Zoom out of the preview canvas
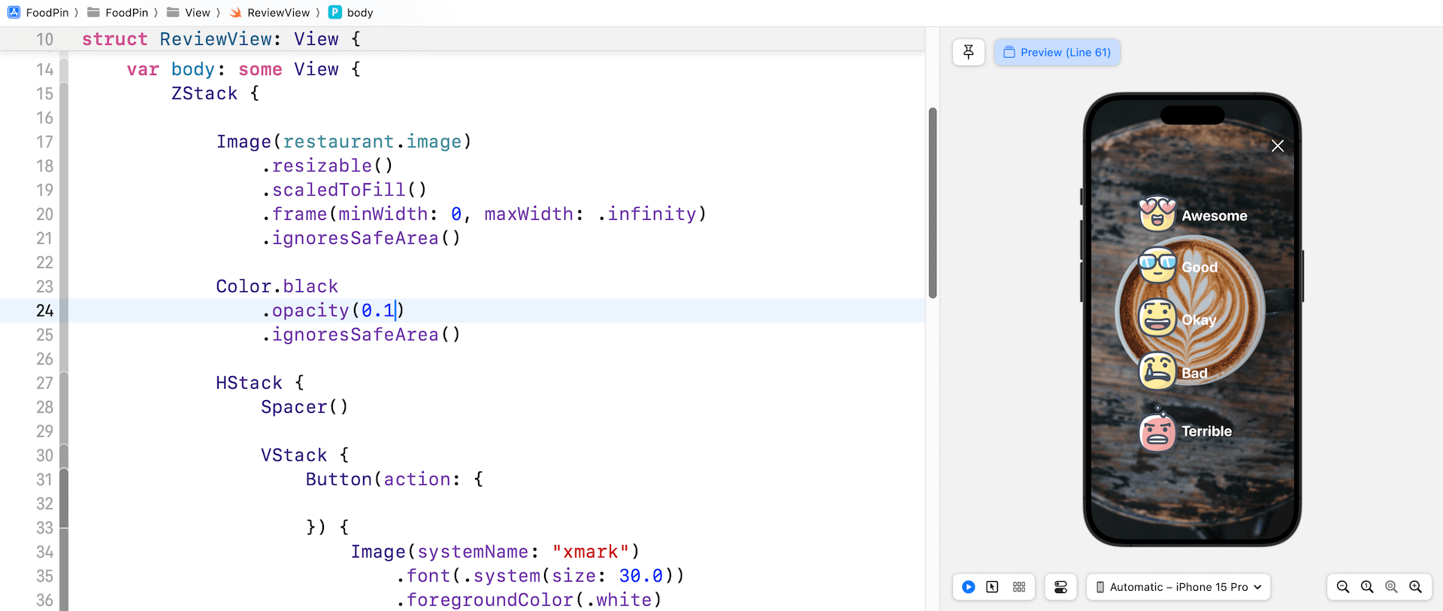Image resolution: width=1443 pixels, height=611 pixels. (1343, 587)
